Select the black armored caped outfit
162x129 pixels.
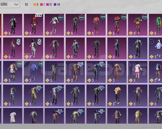point(13,25)
